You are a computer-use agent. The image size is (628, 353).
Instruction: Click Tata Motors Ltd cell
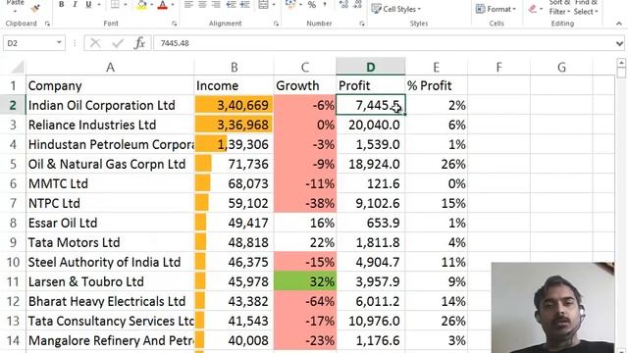(x=110, y=242)
